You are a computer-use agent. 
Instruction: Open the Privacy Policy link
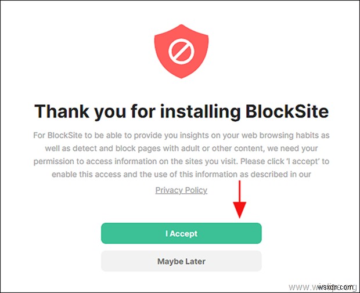[181, 190]
